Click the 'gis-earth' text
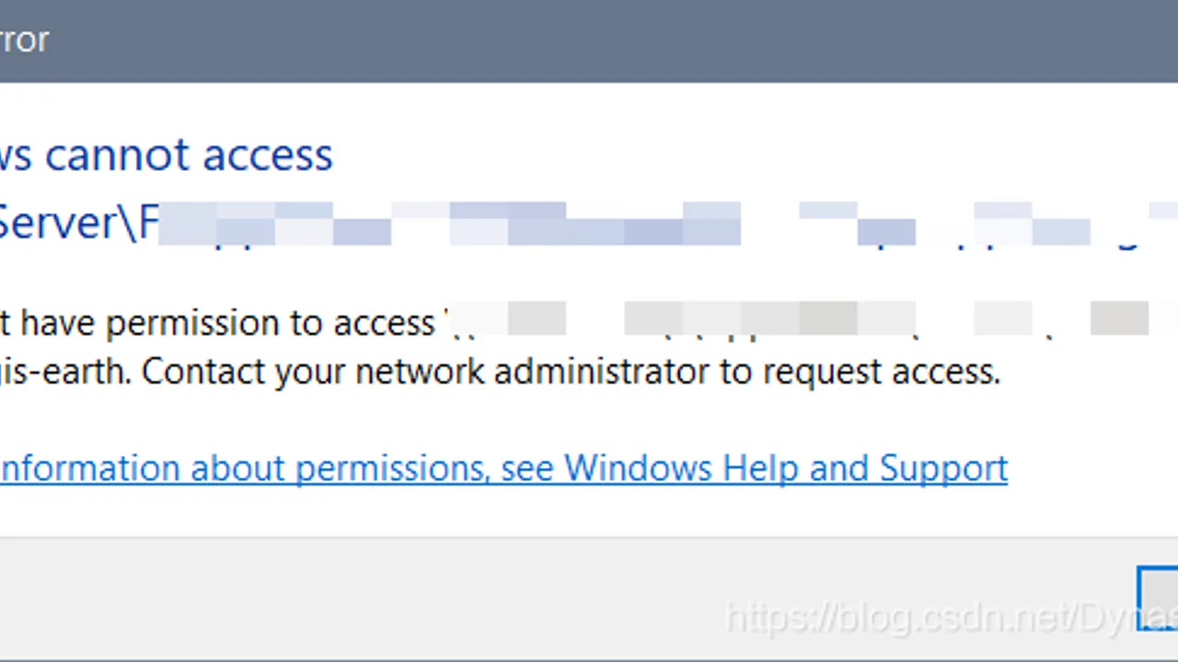The image size is (1178, 662). tap(66, 372)
